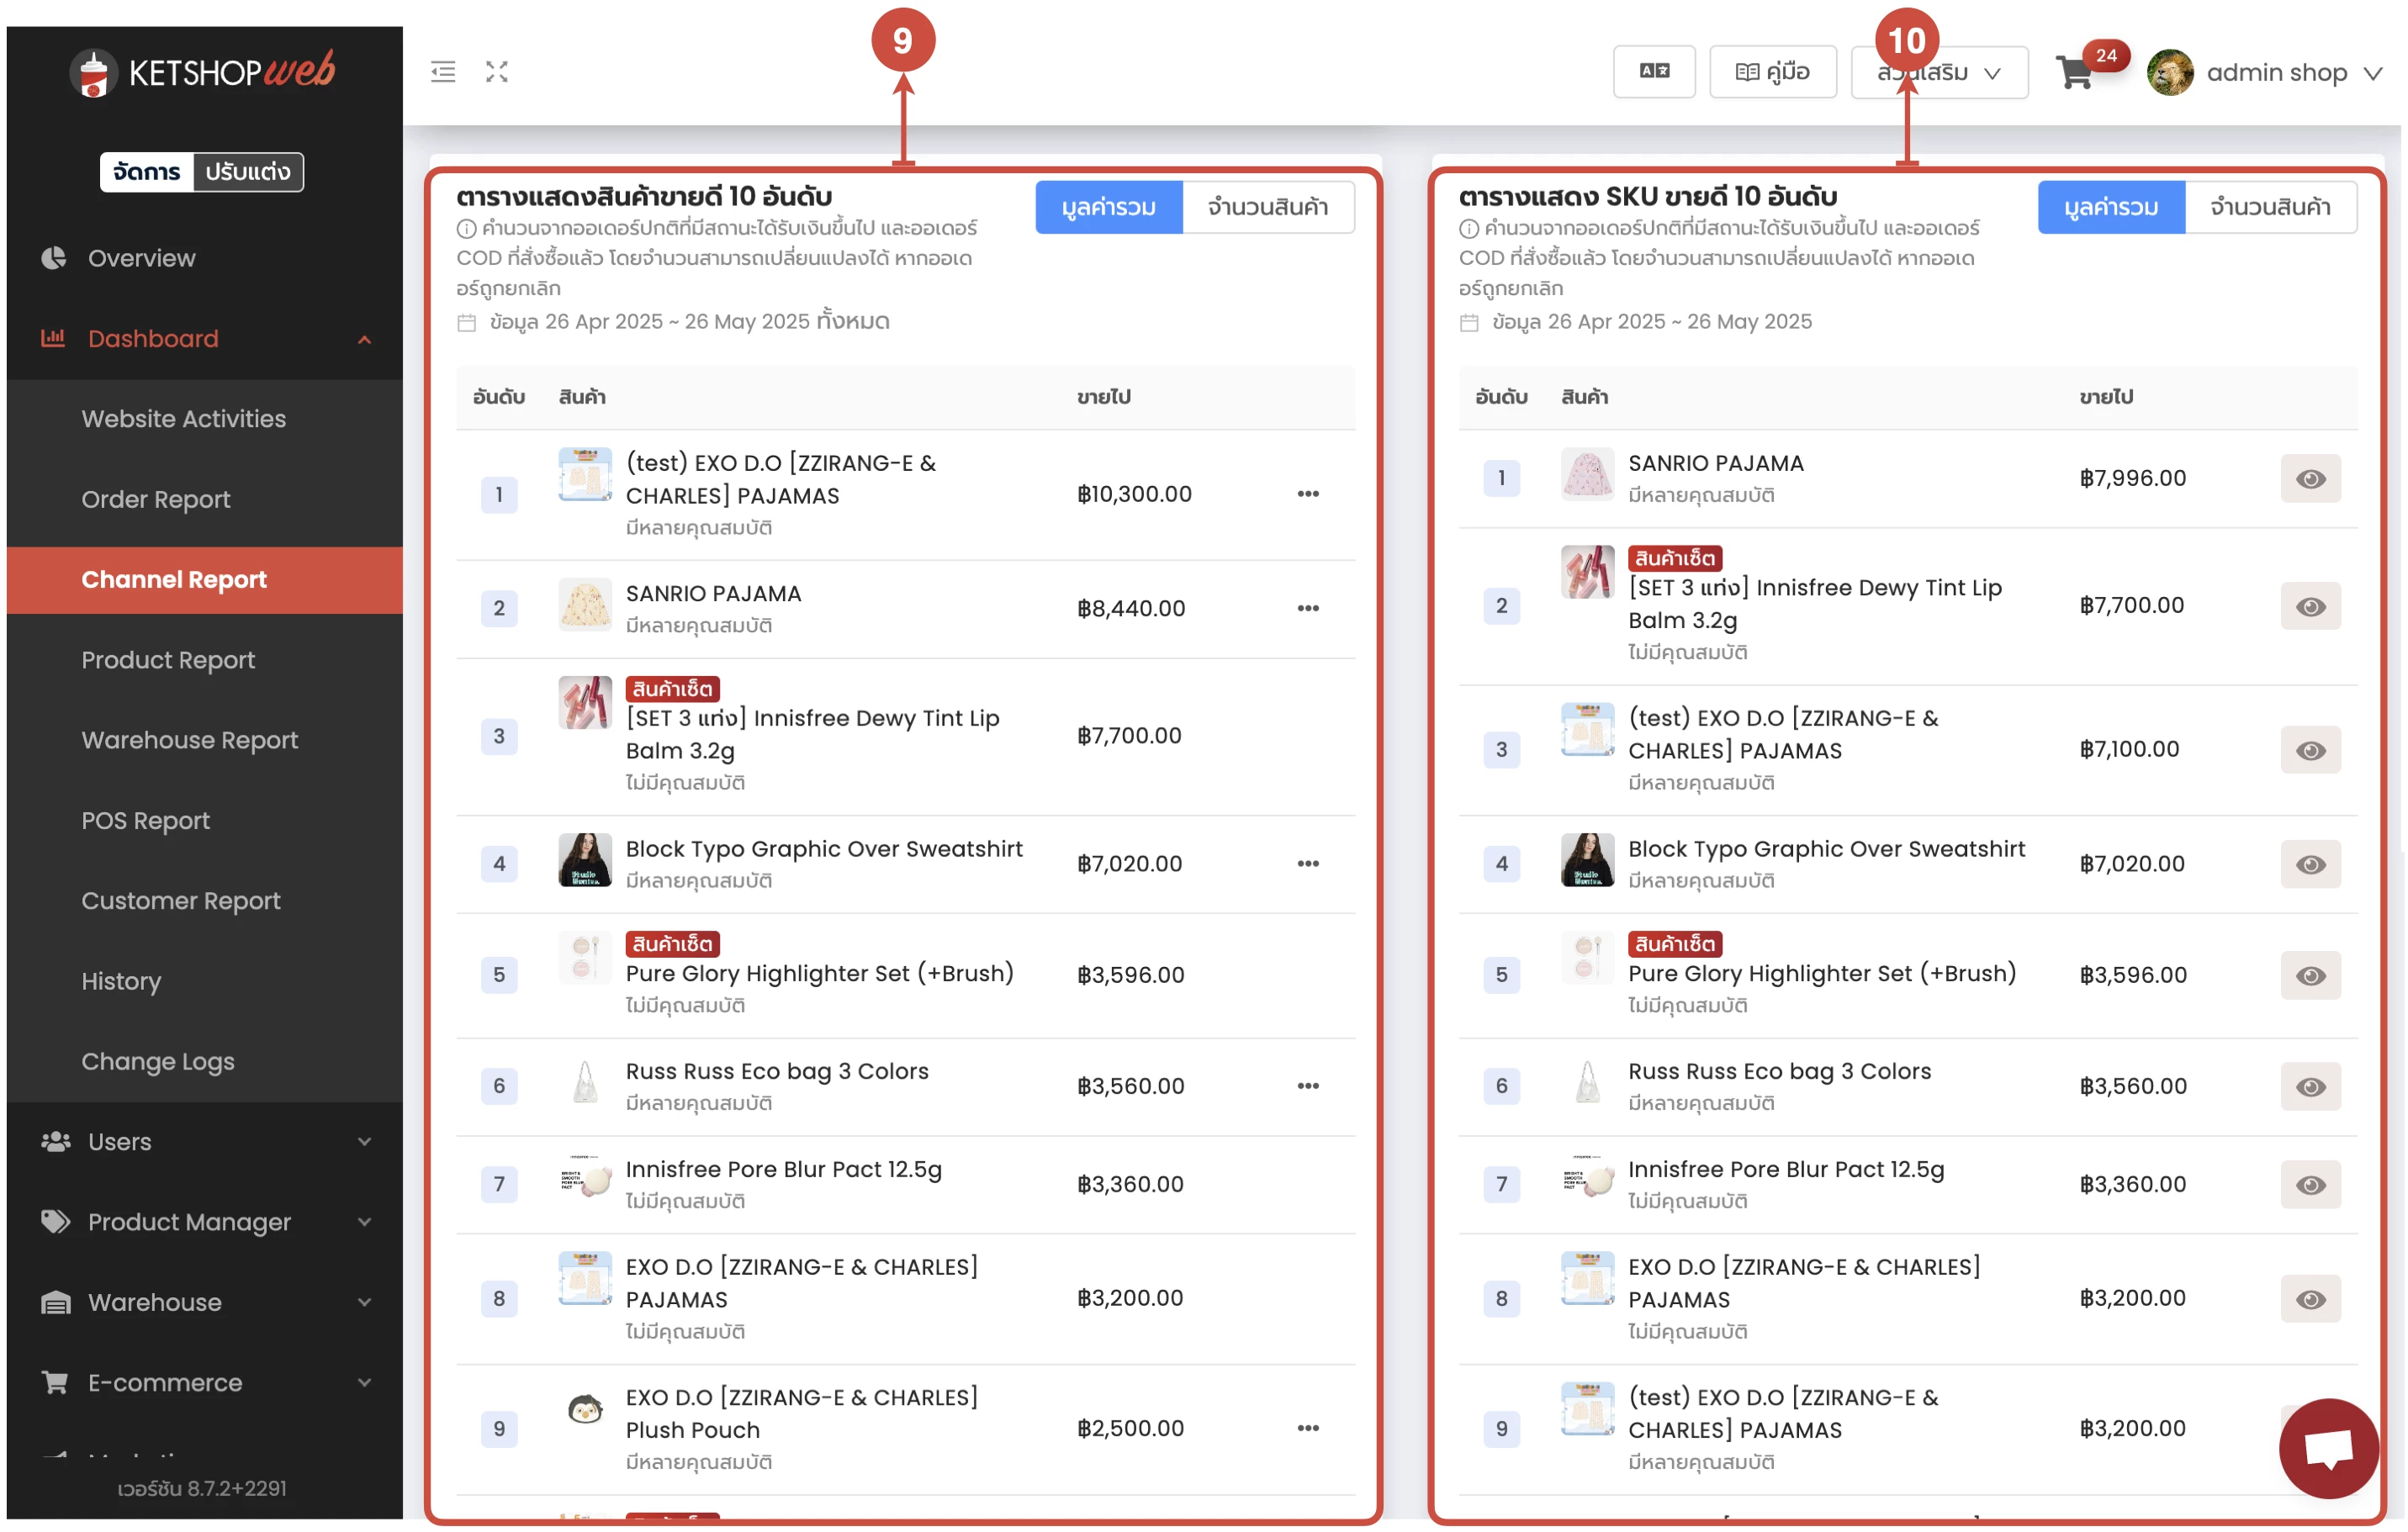Open History page
The image size is (2408, 1532).
coord(204,981)
